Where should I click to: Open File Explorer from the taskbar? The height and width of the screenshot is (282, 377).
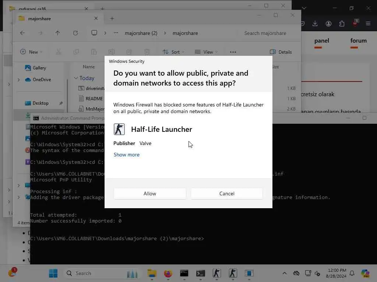pyautogui.click(x=152, y=273)
